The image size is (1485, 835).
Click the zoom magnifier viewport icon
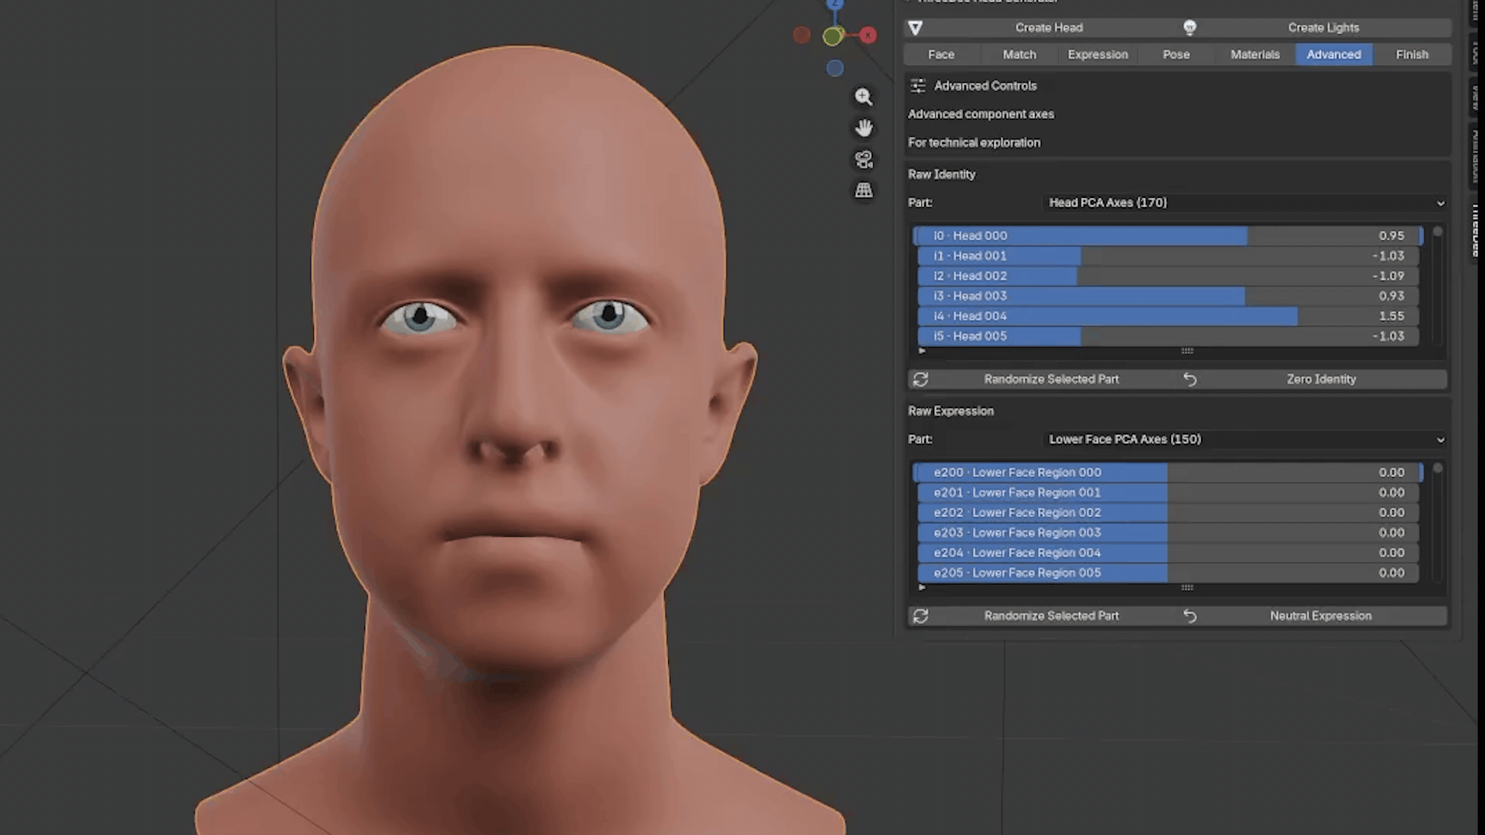pos(863,97)
